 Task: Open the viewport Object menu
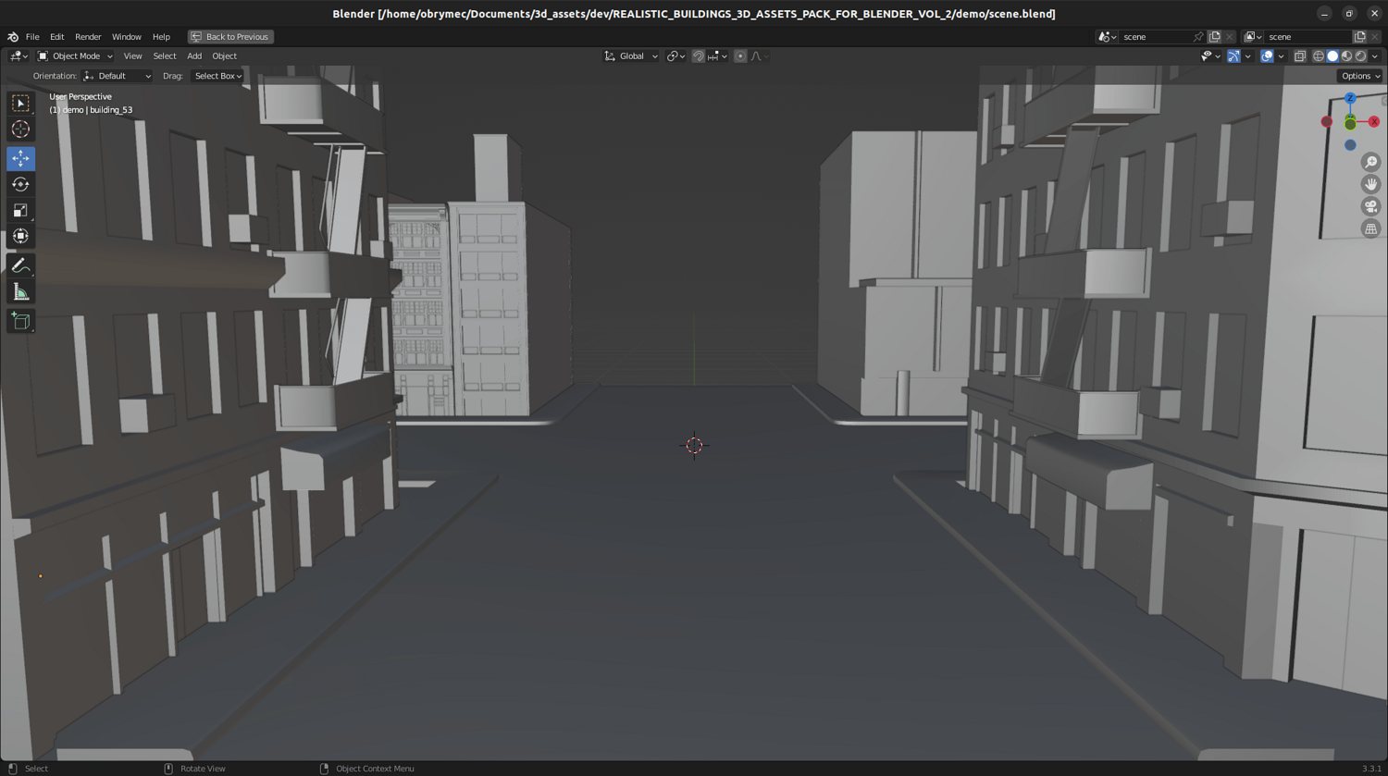224,56
